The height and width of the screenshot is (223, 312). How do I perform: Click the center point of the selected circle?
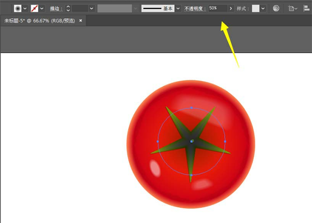[192, 141]
